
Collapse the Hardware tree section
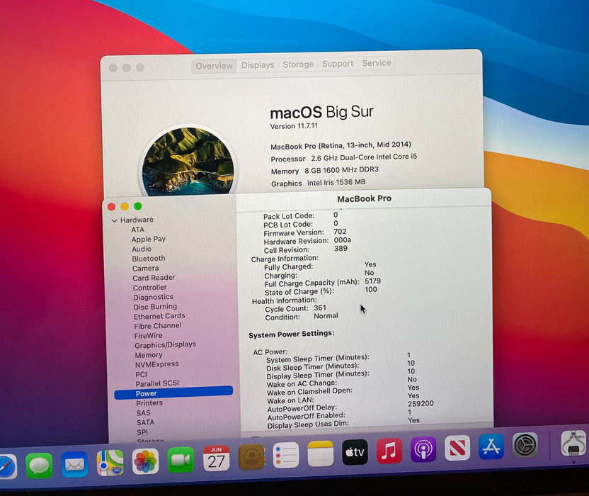(114, 221)
